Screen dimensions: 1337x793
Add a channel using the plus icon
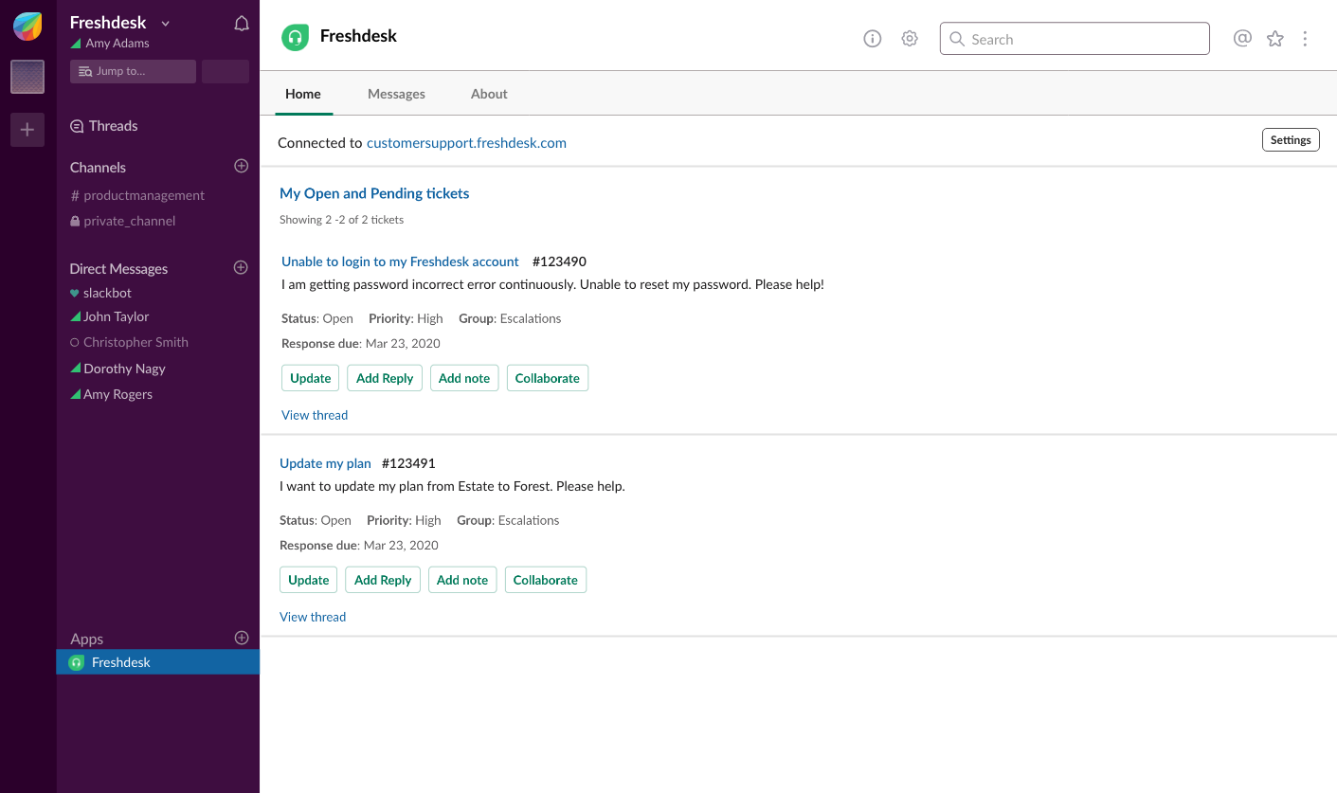point(241,166)
